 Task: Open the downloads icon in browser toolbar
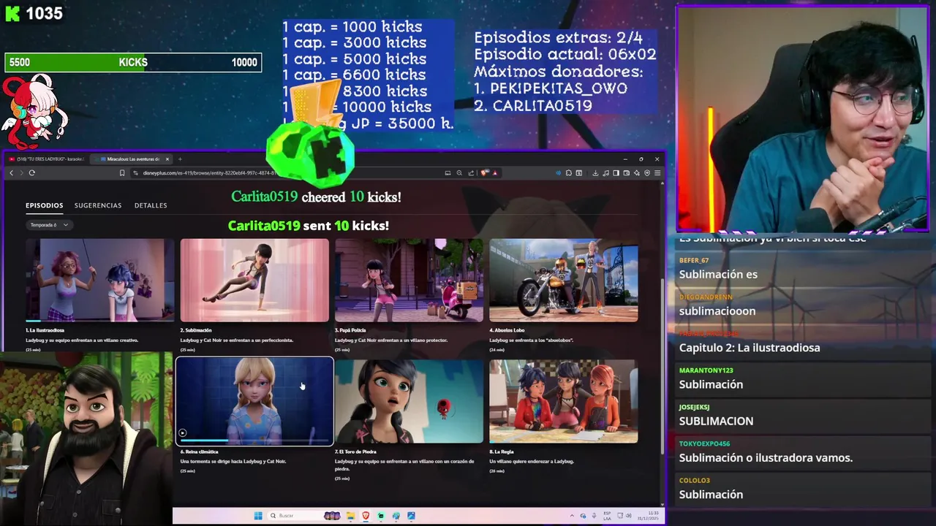point(595,173)
